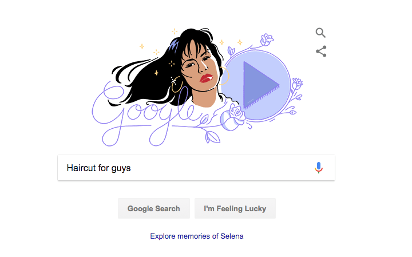Click the 'Haircut for guys' query text
Image resolution: width=412 pixels, height=257 pixels.
(98, 168)
